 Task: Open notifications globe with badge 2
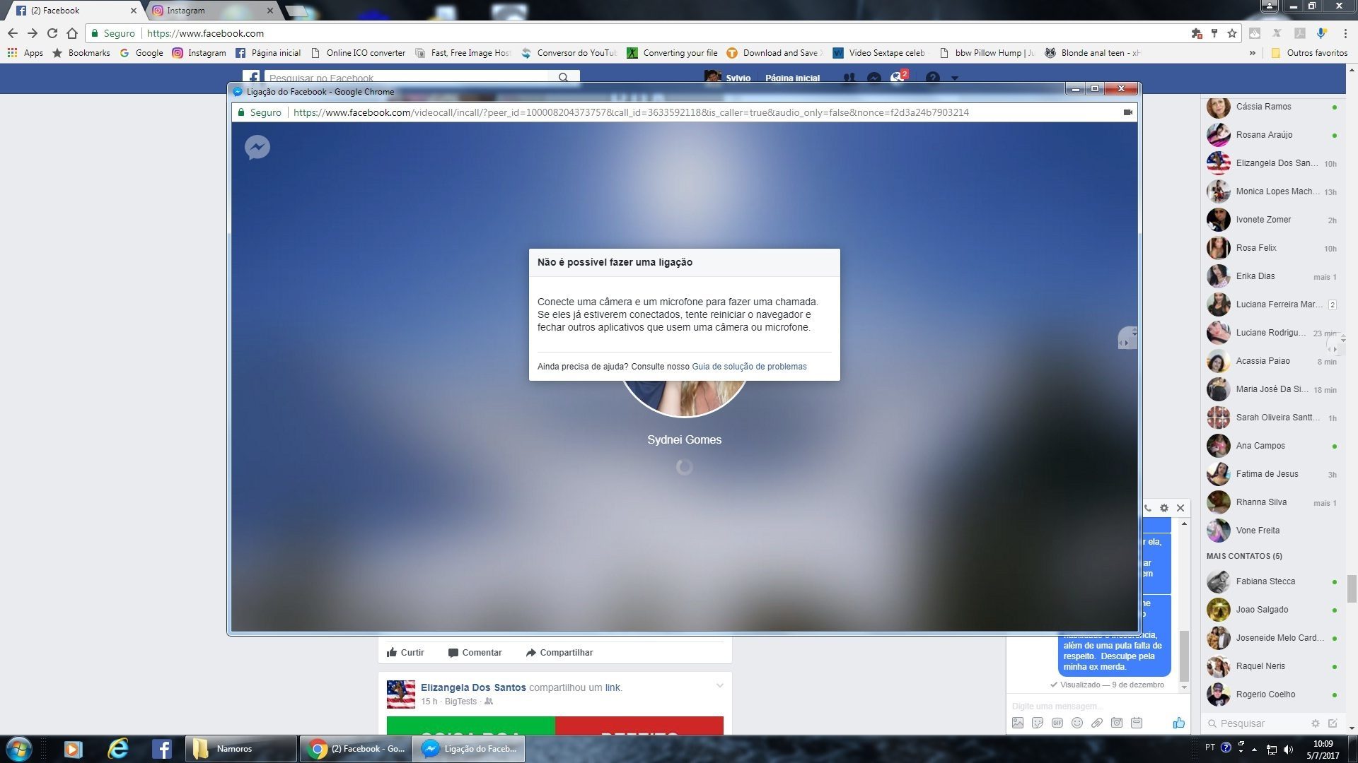pyautogui.click(x=898, y=78)
